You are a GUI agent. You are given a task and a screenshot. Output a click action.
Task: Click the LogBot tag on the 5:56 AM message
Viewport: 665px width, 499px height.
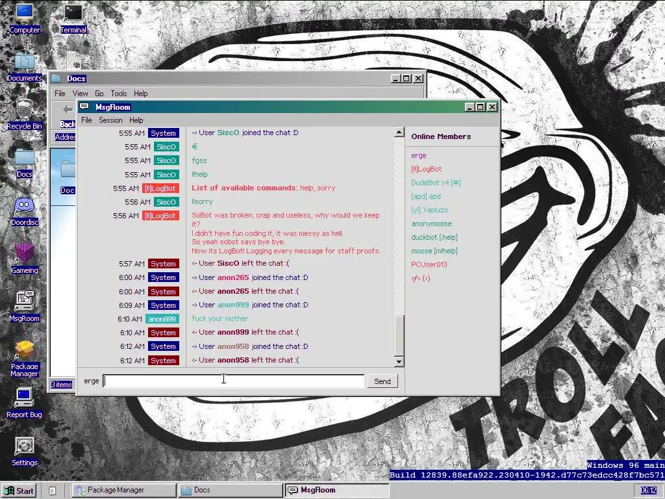pos(160,216)
